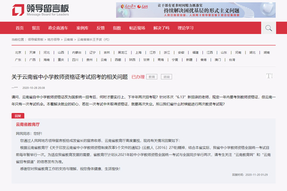Select 贵州 in the province list

coord(89,60)
